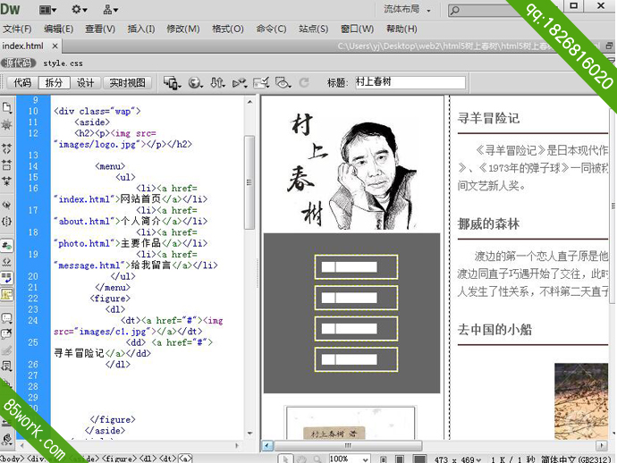Click the author portrait logo image in design view
Screen dimensions: 617x463
click(352, 170)
